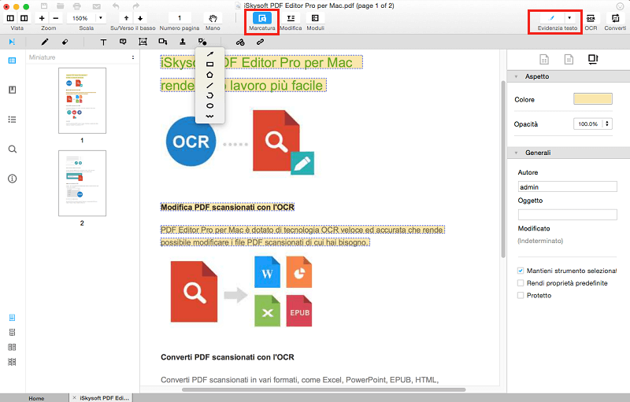Select the Mano hand tool

click(x=213, y=18)
